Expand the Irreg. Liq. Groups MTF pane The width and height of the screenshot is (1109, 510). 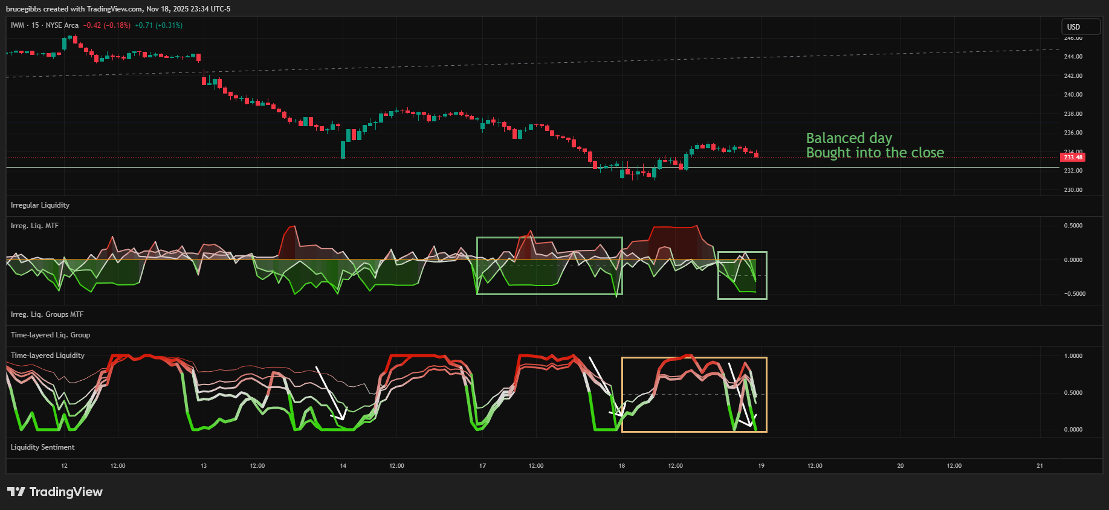[47, 314]
